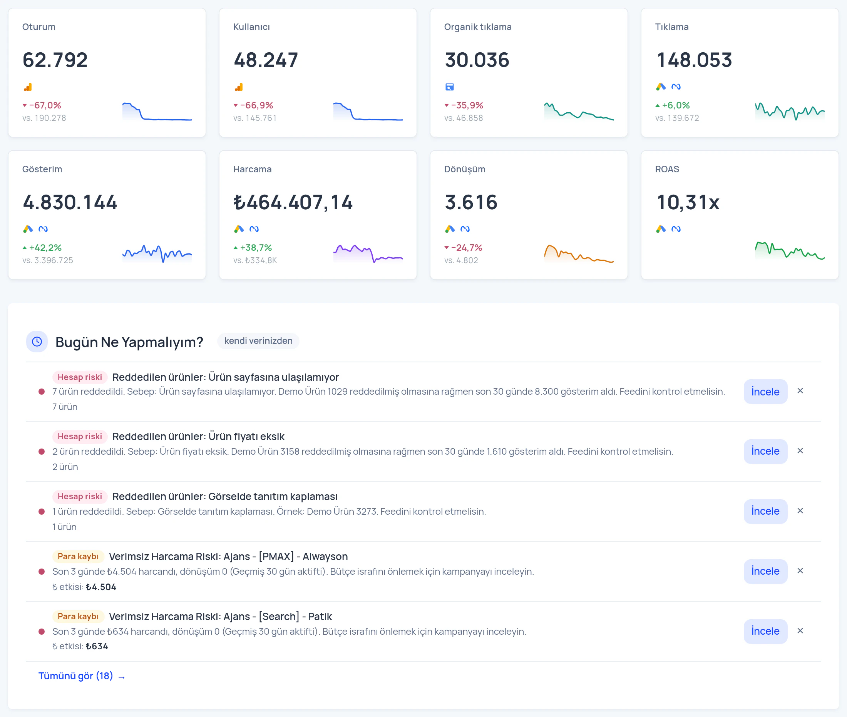Click the Meta icon in ROAS card
847x717 pixels.
coord(676,229)
